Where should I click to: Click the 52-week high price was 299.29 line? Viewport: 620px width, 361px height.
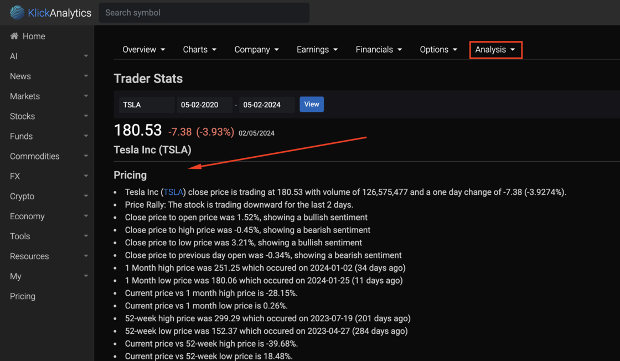[x=268, y=318]
